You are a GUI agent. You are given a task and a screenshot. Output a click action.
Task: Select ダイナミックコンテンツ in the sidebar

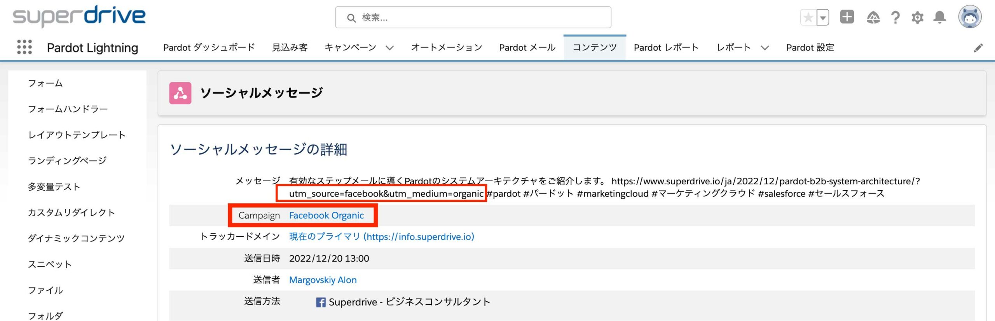[76, 238]
